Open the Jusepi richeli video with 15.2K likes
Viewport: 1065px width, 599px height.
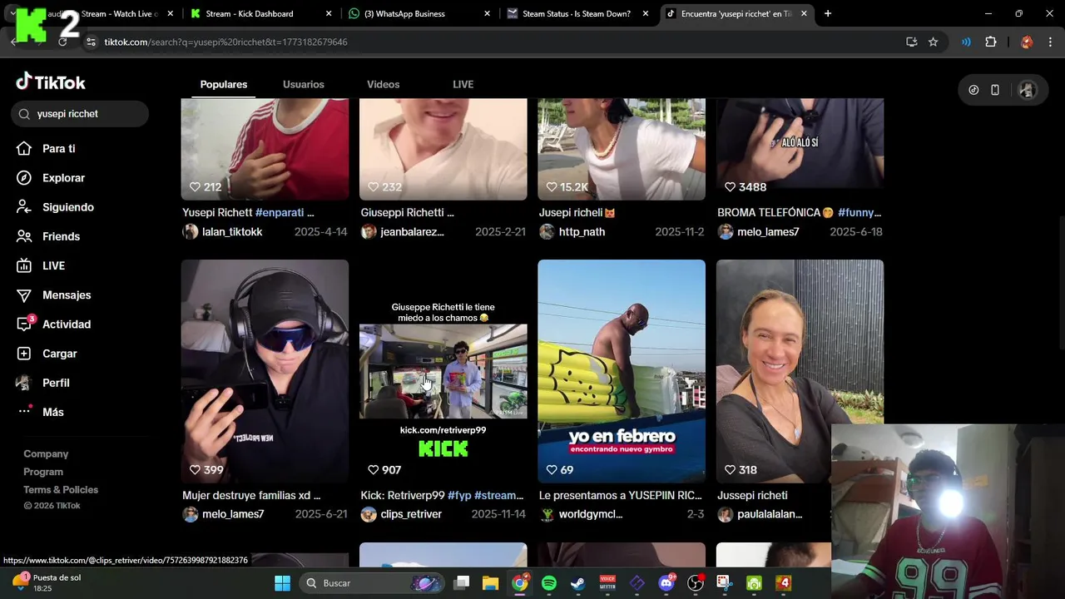point(622,149)
